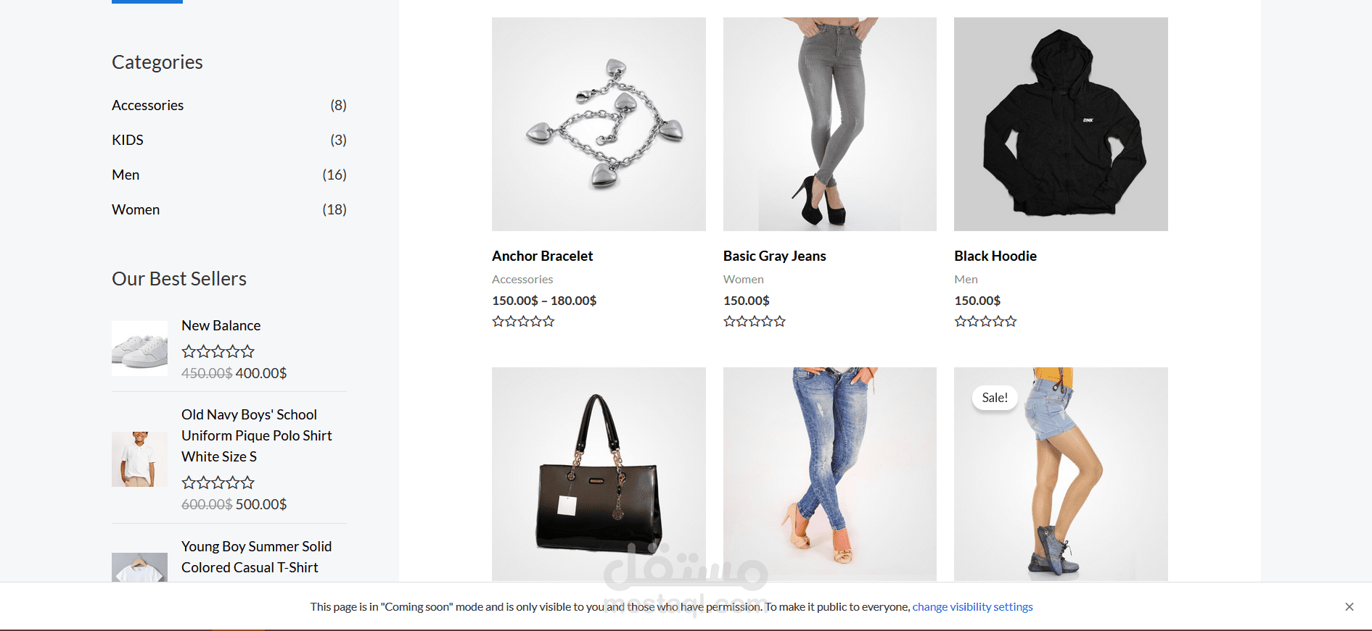Open the KIDS category
The height and width of the screenshot is (631, 1372).
coord(128,140)
